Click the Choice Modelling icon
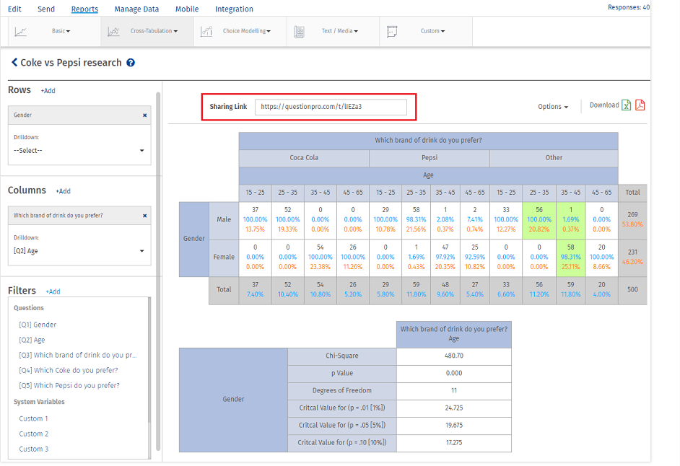The image size is (680, 466). coord(206,31)
